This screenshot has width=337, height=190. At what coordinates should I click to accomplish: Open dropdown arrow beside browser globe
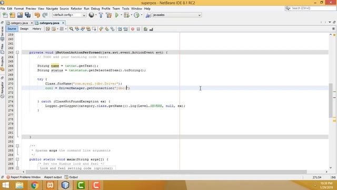click(x=96, y=15)
